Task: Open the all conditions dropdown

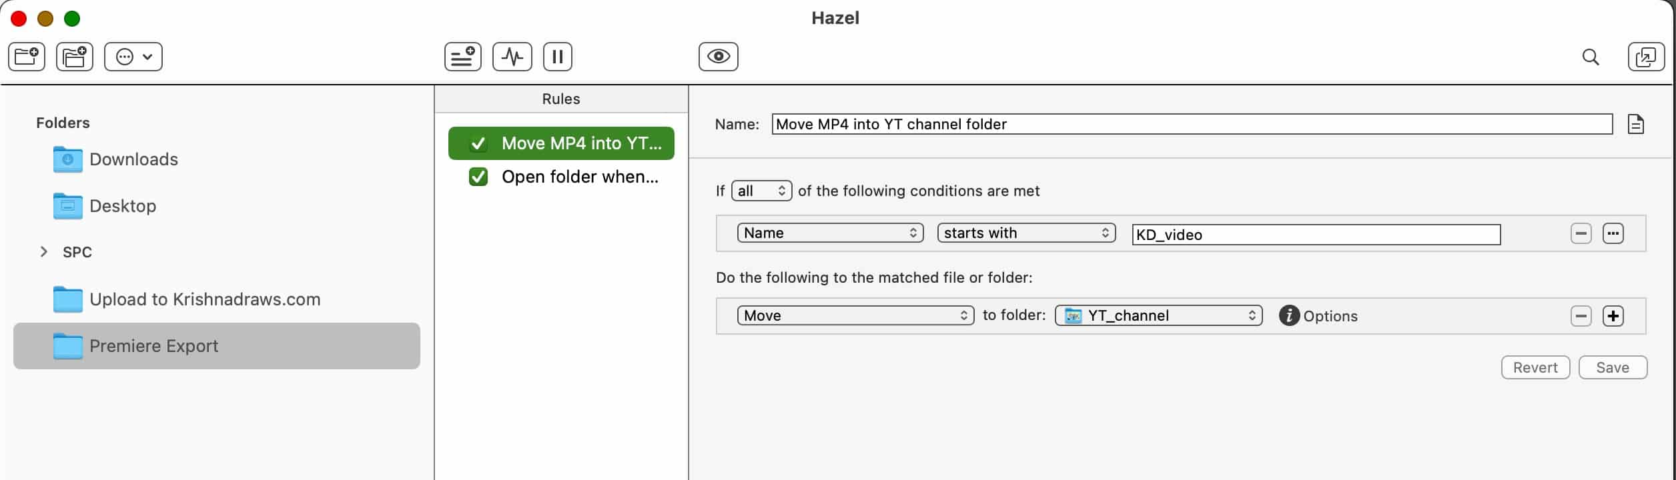Action: (x=761, y=191)
